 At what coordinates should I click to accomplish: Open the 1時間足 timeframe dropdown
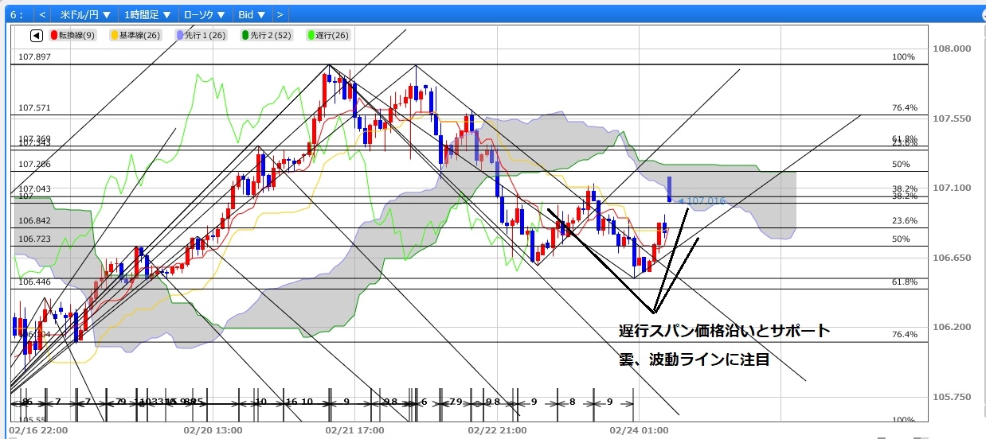(148, 14)
